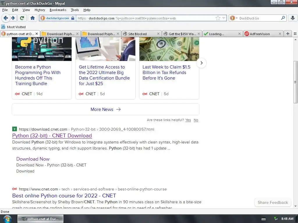Show next news cards with the chevron arrow
Viewport: 298px width, 223px height.
[x=201, y=63]
